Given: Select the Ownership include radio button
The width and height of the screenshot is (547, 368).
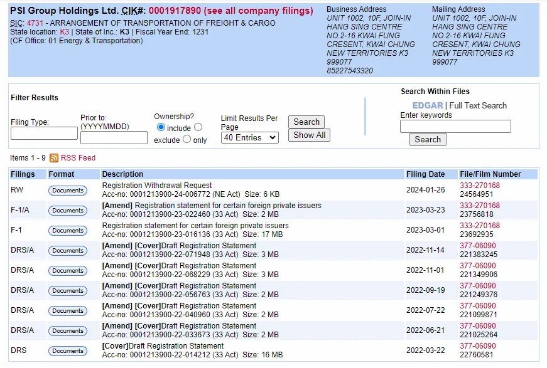Looking at the screenshot, I should 161,127.
